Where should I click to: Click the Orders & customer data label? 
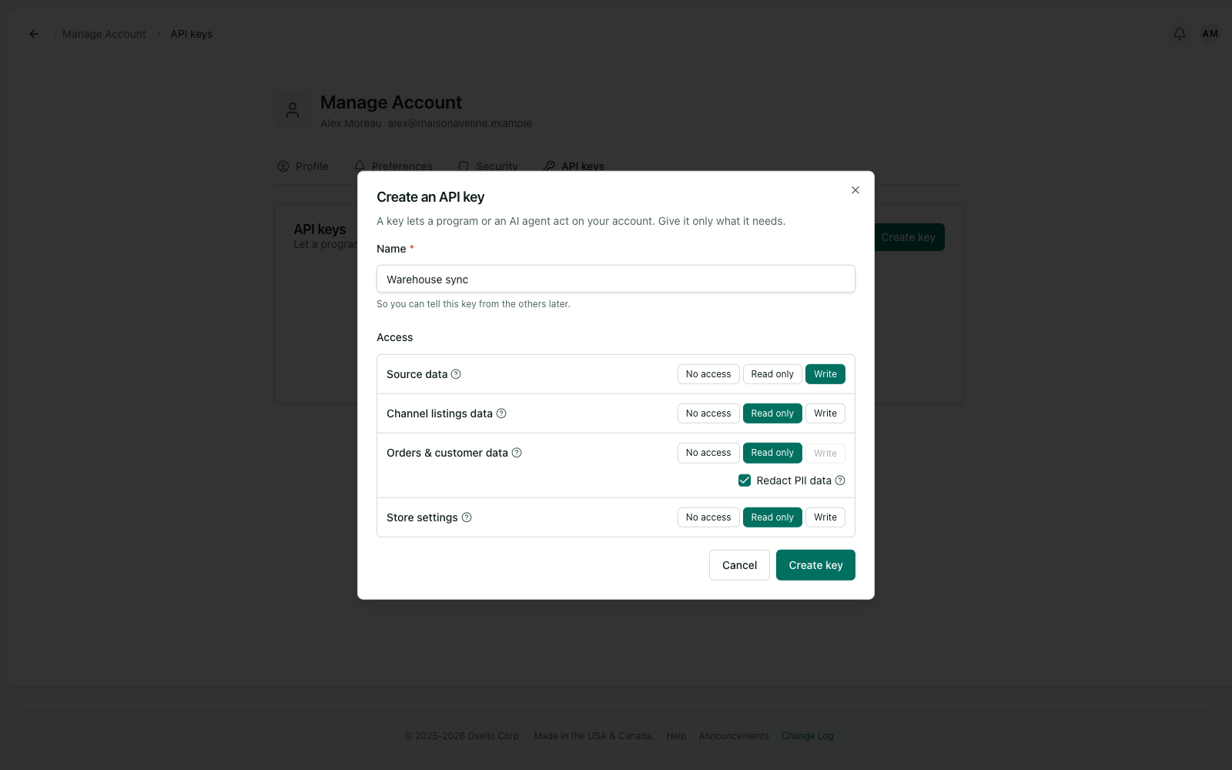coord(447,453)
